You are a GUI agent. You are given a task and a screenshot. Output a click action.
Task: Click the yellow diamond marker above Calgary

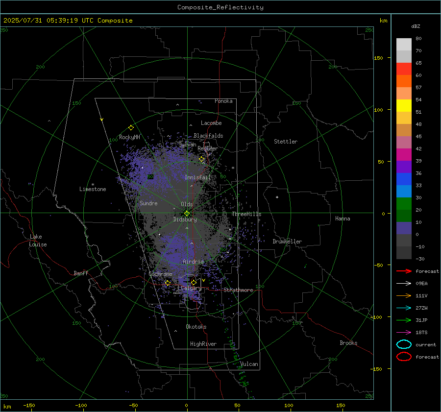pyautogui.click(x=194, y=282)
